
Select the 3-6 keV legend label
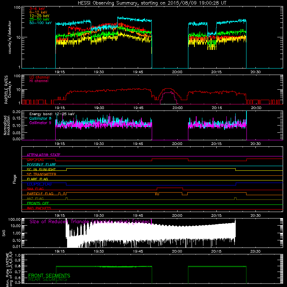(37, 9)
